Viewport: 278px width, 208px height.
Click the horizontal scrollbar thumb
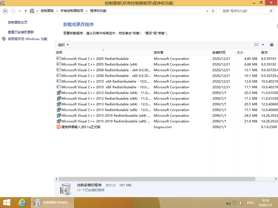pos(157,179)
